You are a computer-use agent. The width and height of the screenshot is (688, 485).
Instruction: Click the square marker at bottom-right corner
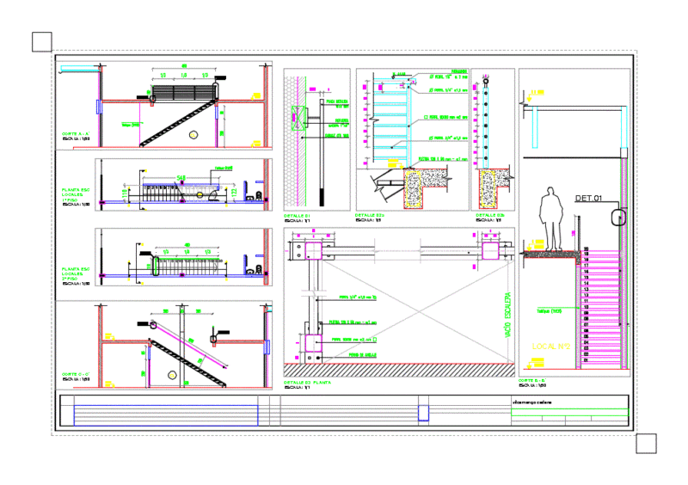(647, 444)
